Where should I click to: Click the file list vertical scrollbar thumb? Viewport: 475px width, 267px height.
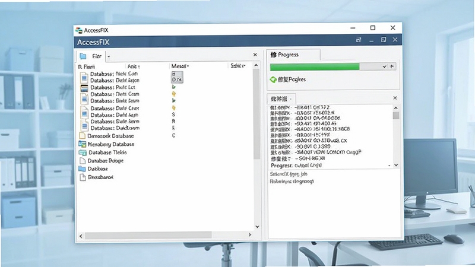(x=256, y=114)
